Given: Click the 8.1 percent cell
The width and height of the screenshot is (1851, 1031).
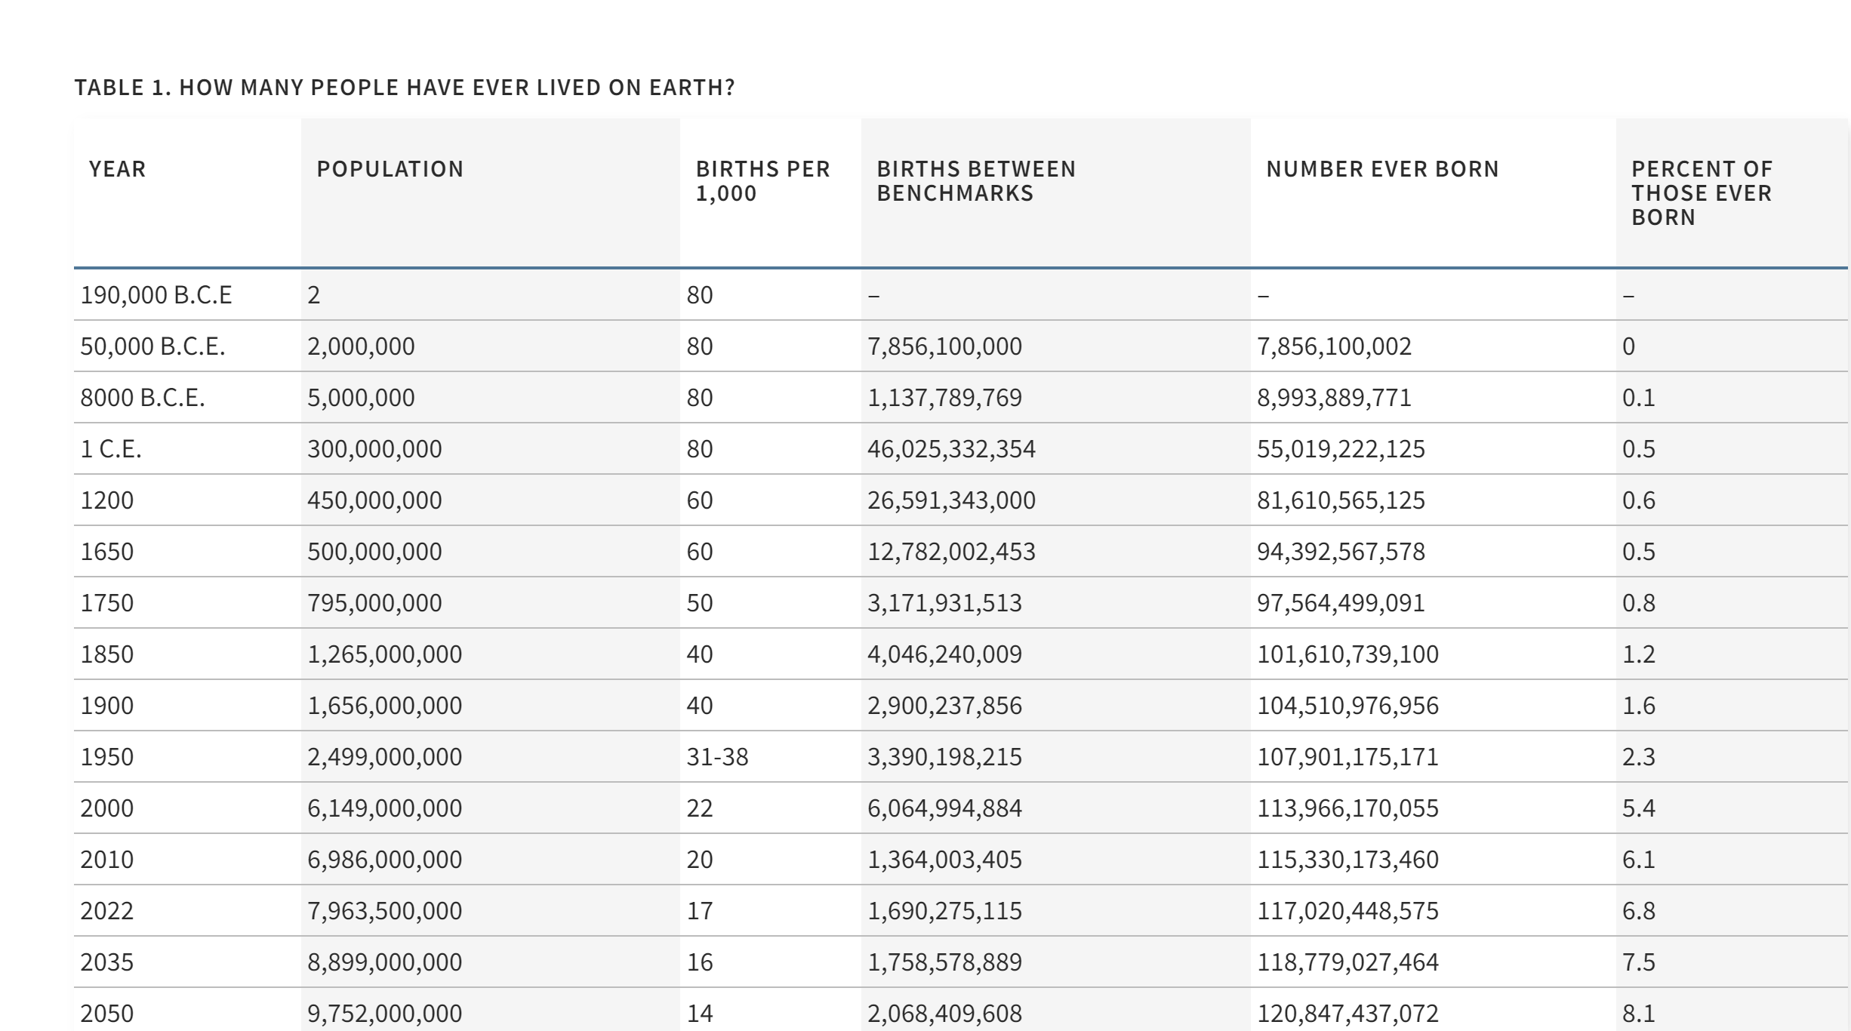Looking at the screenshot, I should (x=1638, y=1013).
